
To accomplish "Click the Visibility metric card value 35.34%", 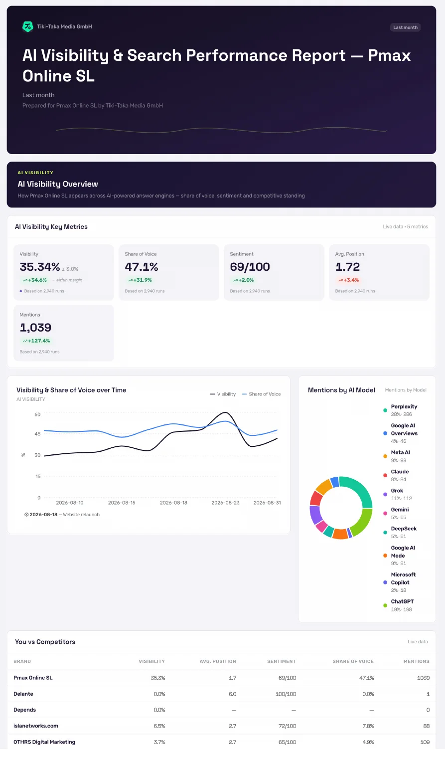I will (x=40, y=267).
